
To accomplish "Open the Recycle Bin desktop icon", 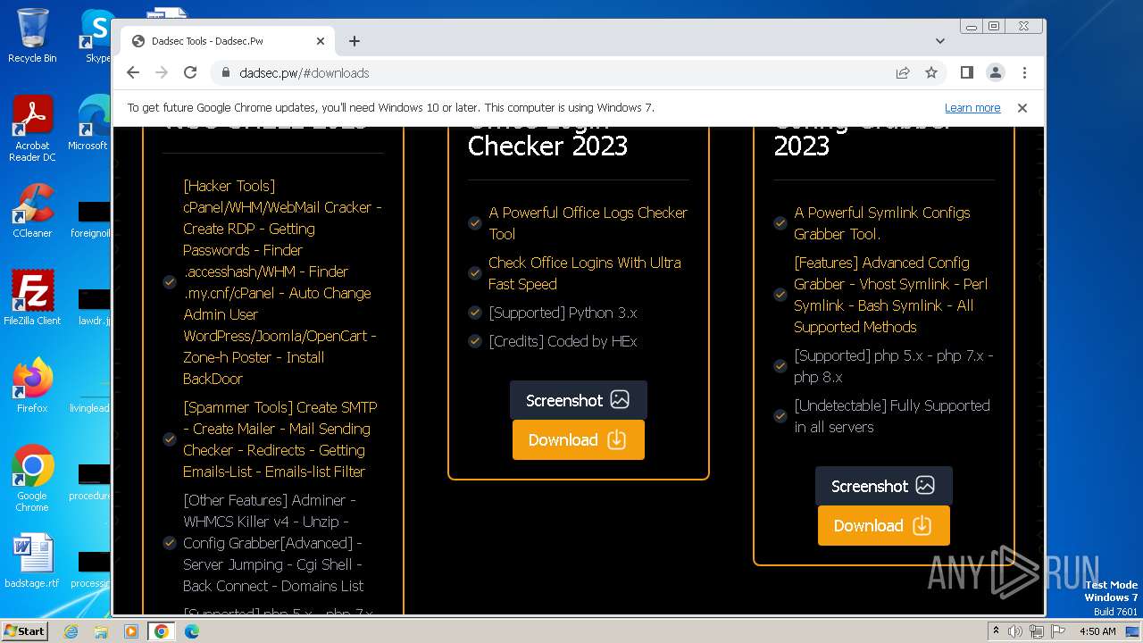I will click(32, 36).
